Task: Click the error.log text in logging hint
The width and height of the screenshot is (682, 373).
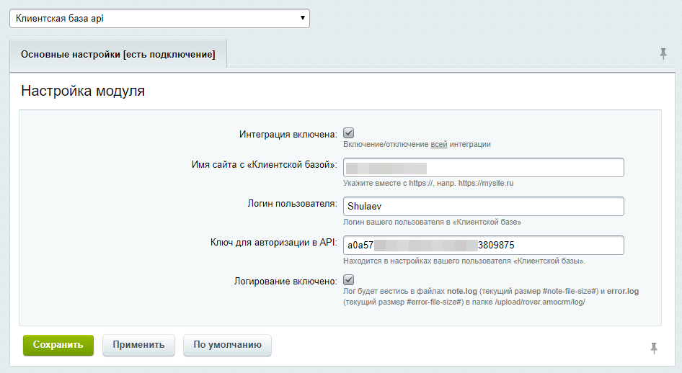Action: click(x=623, y=291)
